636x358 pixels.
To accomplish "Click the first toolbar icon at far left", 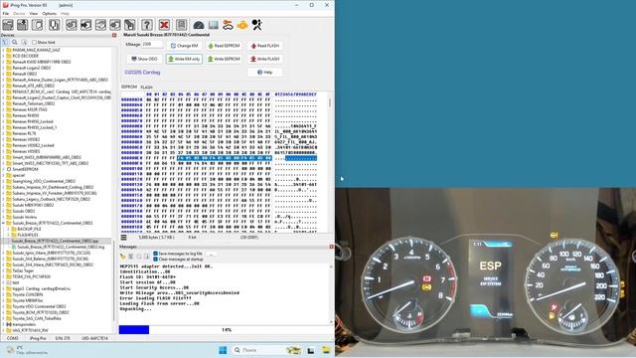I will coord(8,25).
